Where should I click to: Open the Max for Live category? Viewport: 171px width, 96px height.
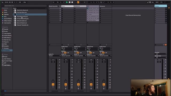pos(7,40)
